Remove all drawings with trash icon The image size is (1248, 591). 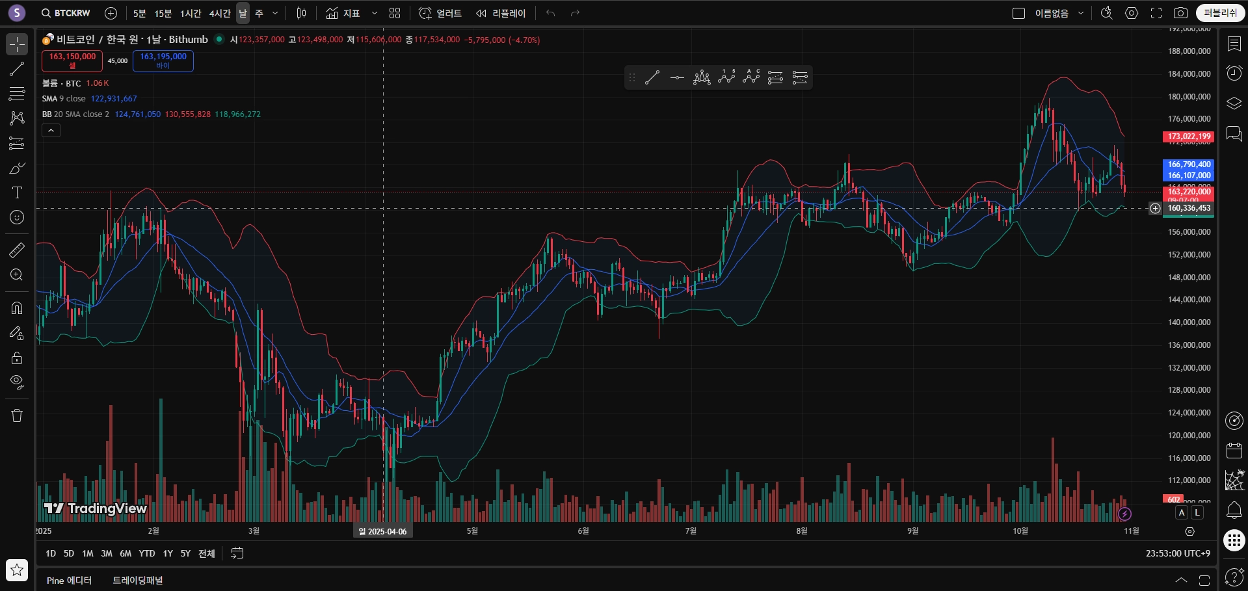coord(17,415)
